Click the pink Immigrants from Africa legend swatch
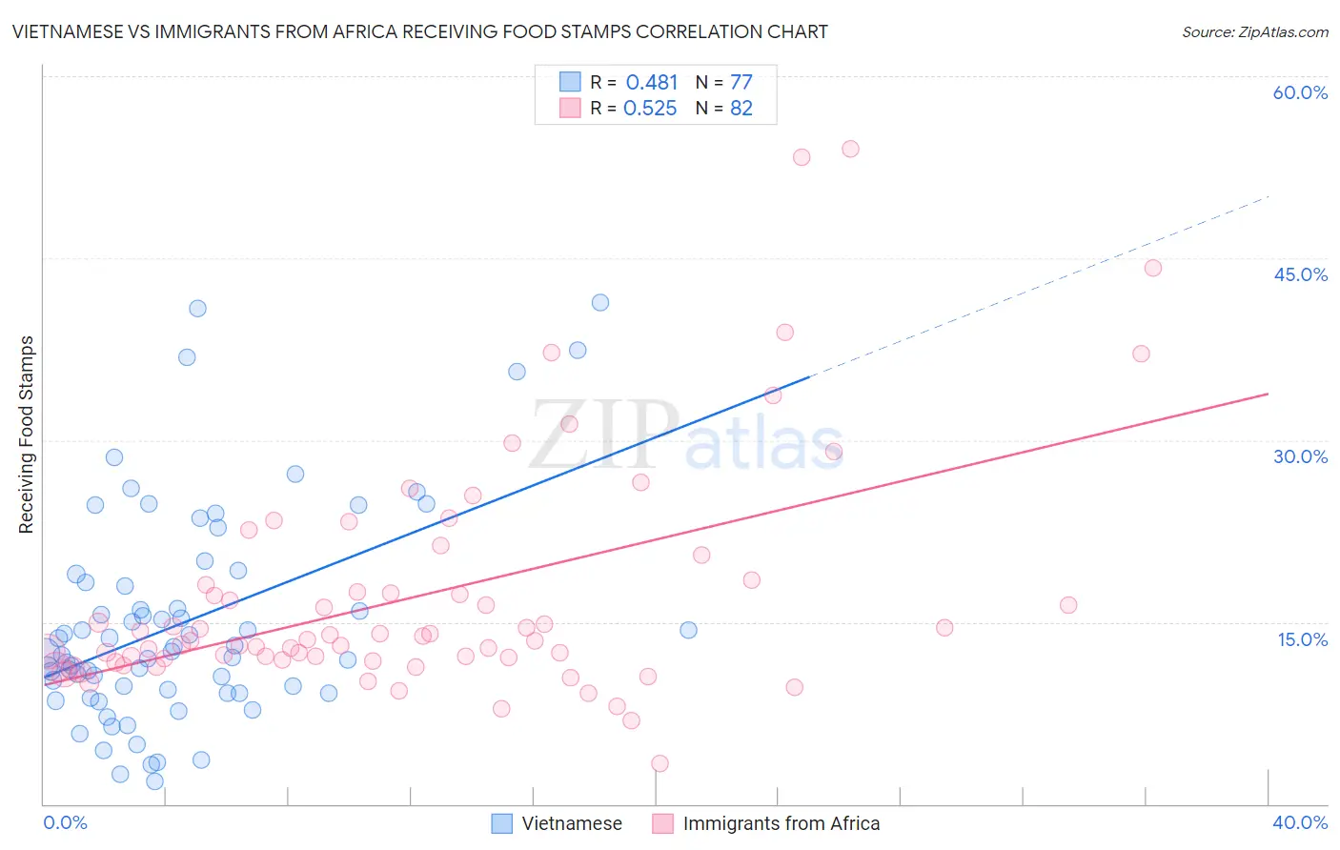 662,823
